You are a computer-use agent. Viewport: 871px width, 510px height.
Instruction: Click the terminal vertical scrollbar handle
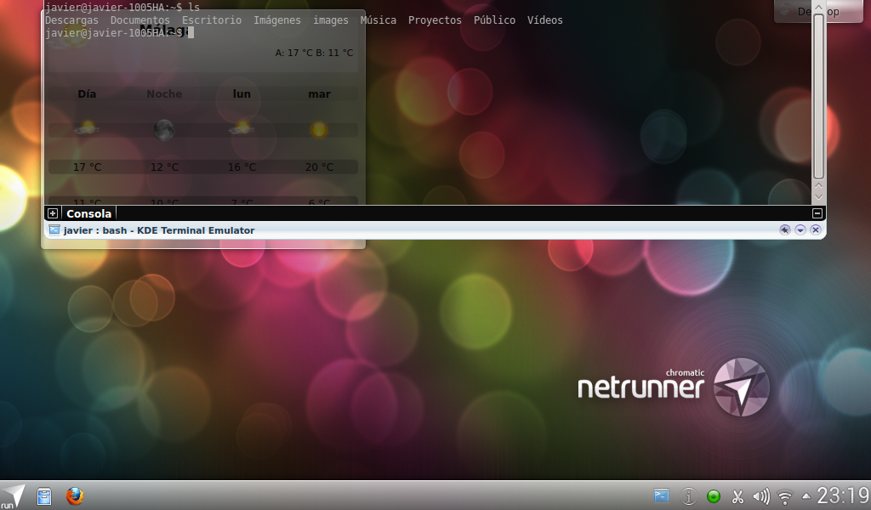pos(818,97)
